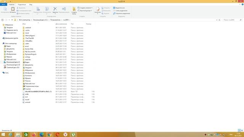
Task: Click Выделить все (Select all)
Action: (x=119, y=8)
